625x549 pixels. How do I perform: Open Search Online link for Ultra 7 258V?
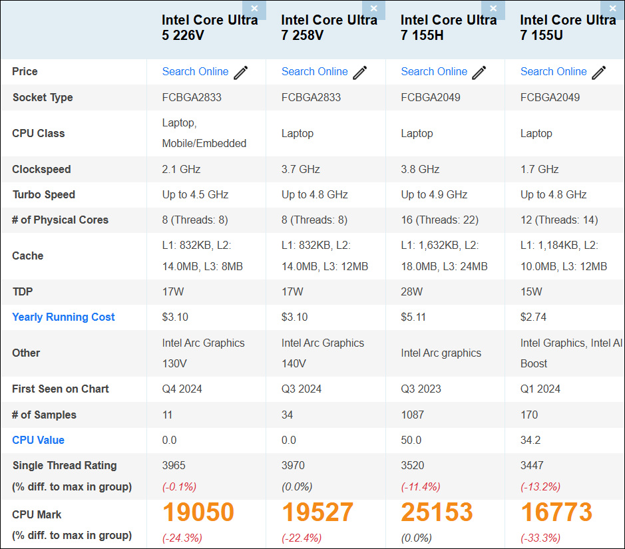[314, 72]
